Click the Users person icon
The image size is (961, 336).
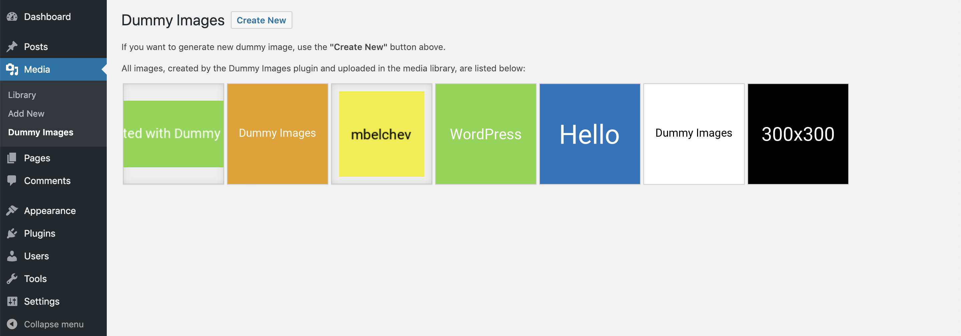click(12, 256)
